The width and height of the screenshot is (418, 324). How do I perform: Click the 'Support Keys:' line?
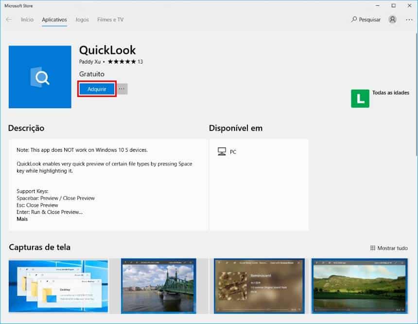[x=33, y=191]
